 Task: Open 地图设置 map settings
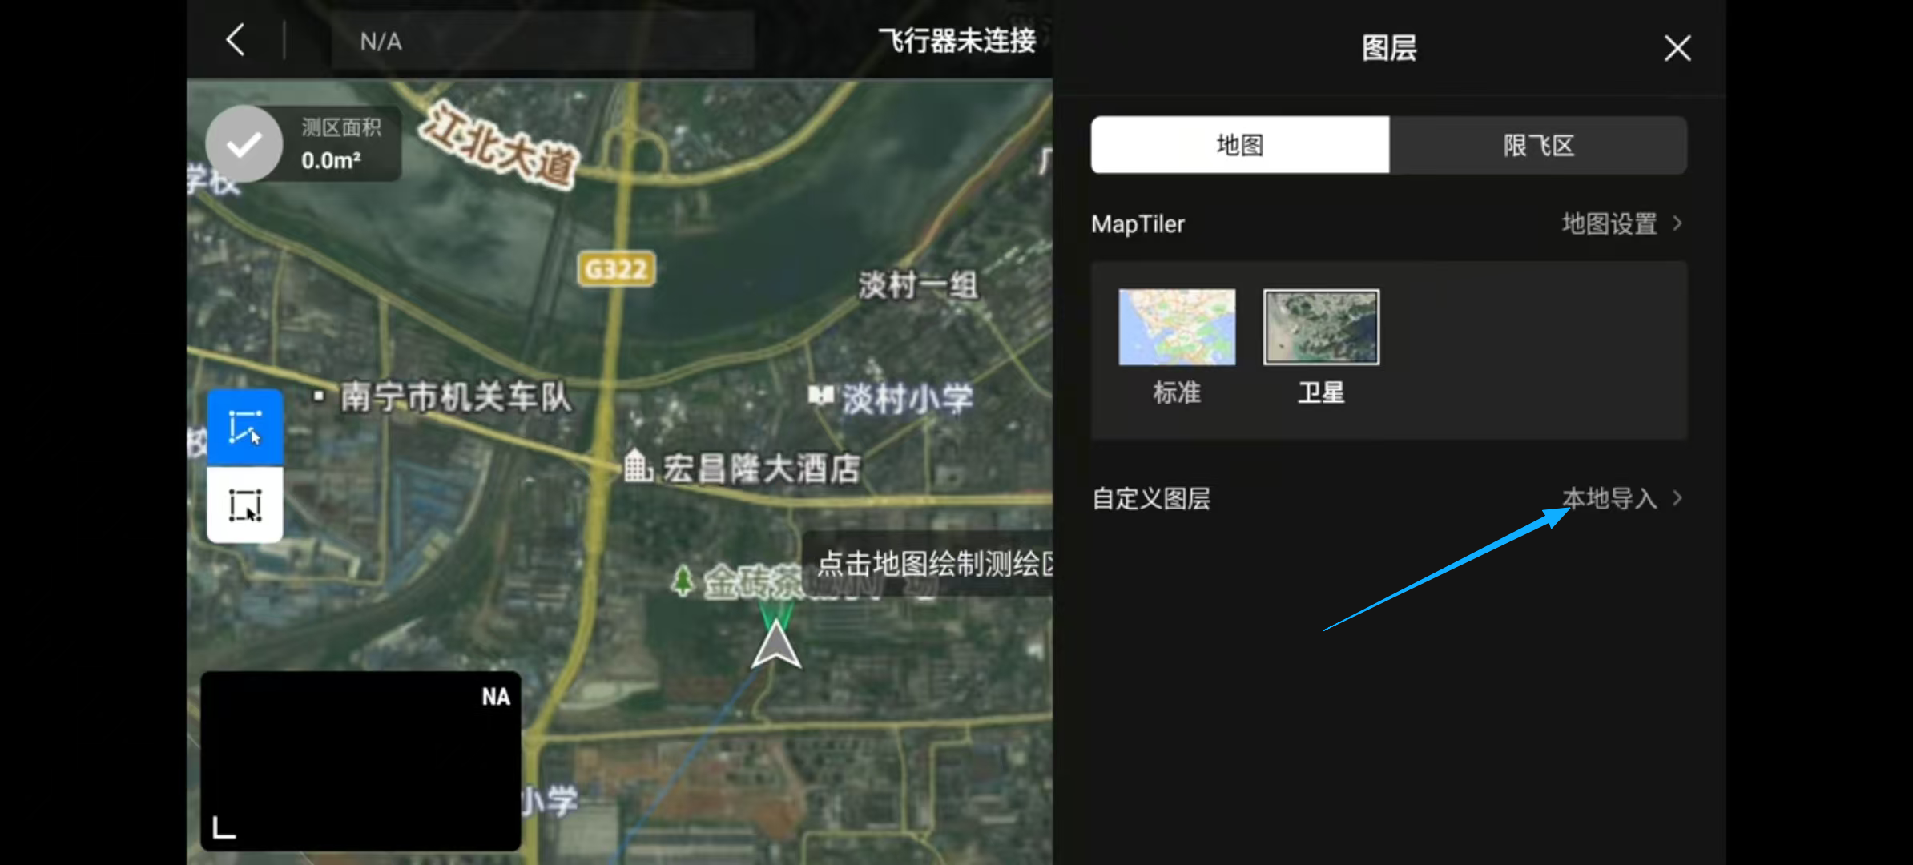1609,223
